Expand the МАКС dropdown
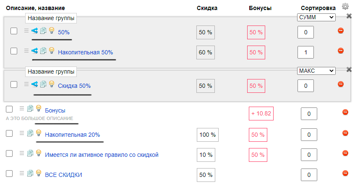Image resolution: width=355 pixels, height=184 pixels. (316, 71)
